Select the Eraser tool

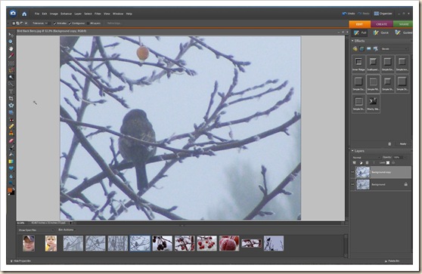tap(11, 140)
